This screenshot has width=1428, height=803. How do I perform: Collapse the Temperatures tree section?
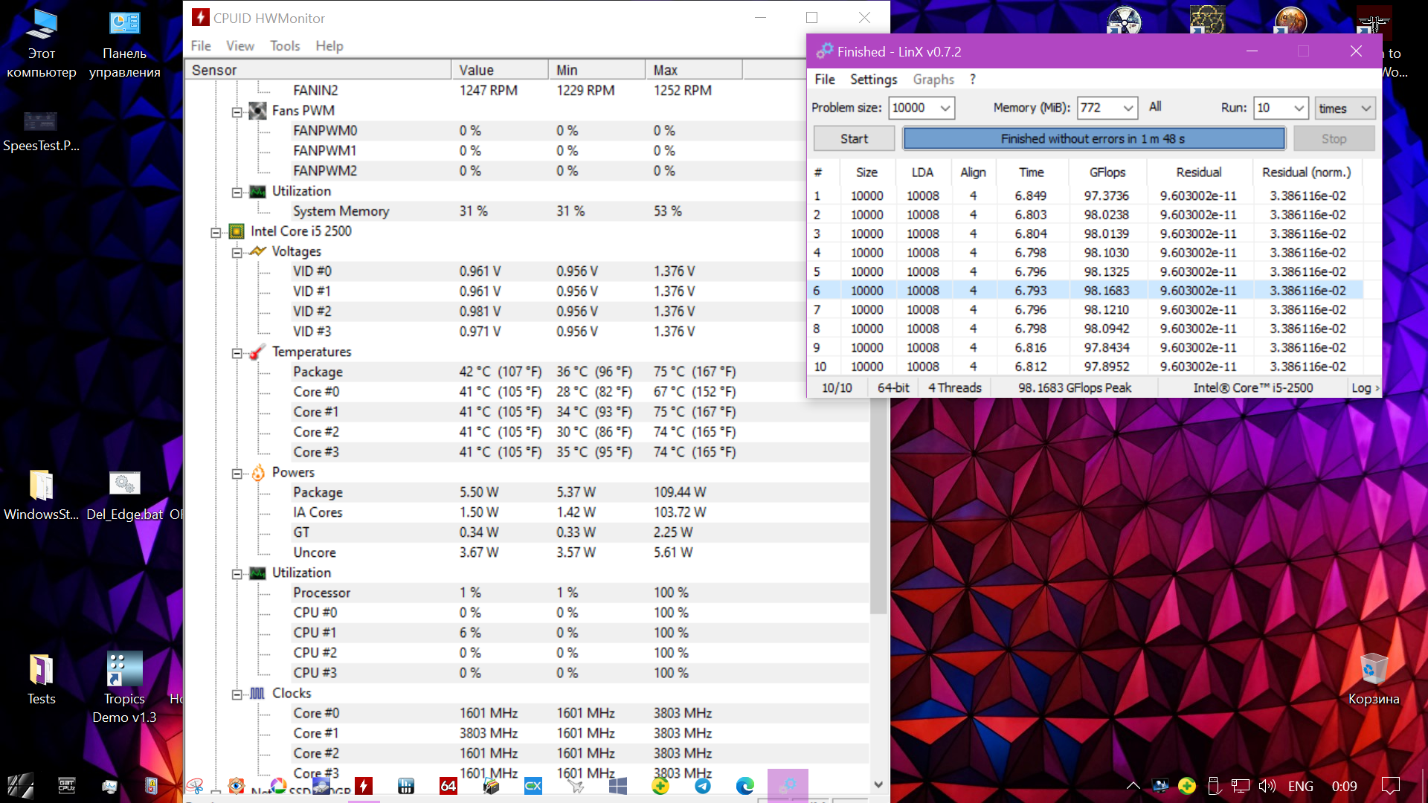click(237, 353)
